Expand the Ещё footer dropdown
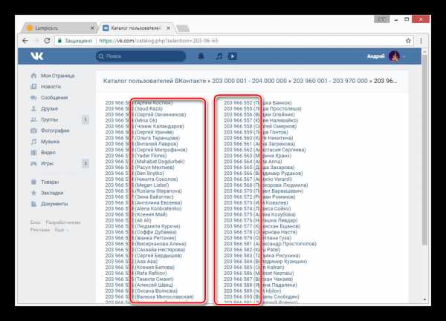 [62, 230]
